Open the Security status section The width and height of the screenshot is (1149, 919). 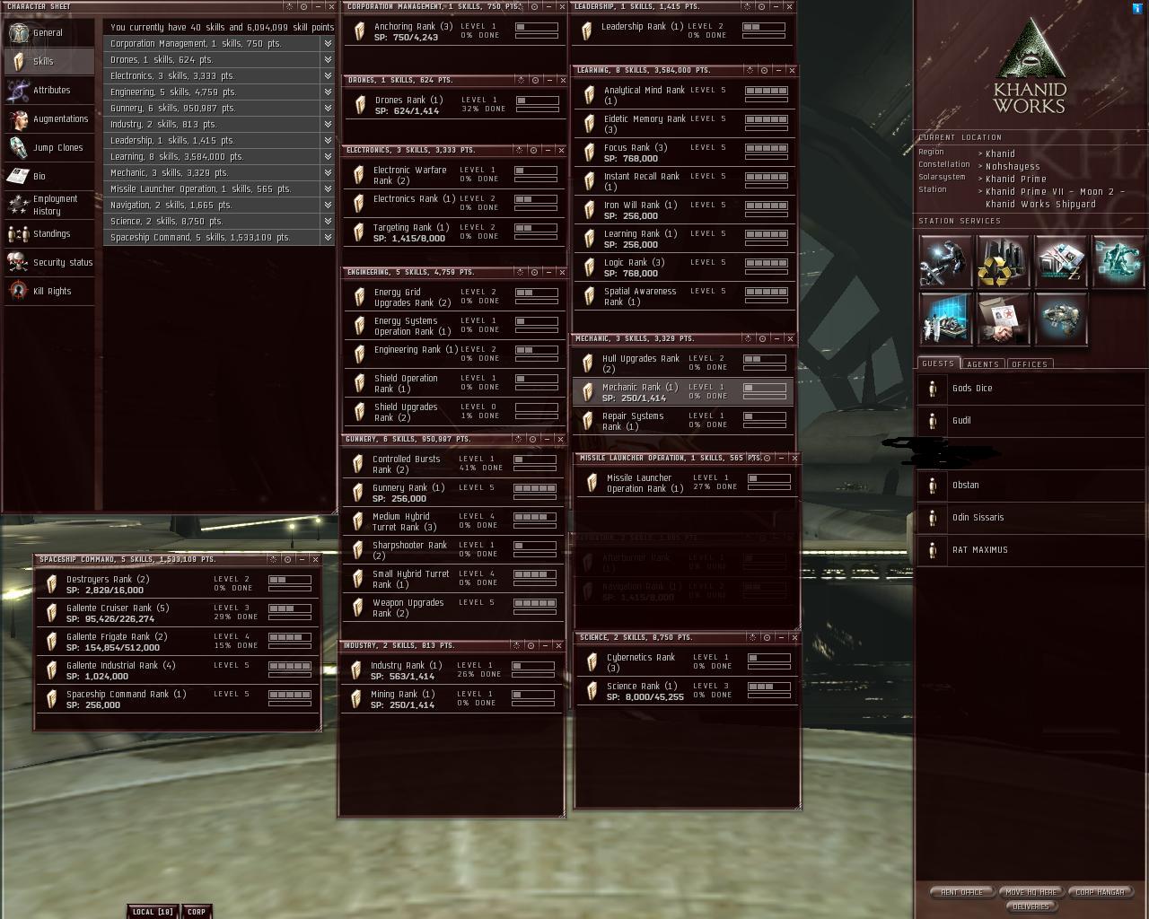pos(49,263)
